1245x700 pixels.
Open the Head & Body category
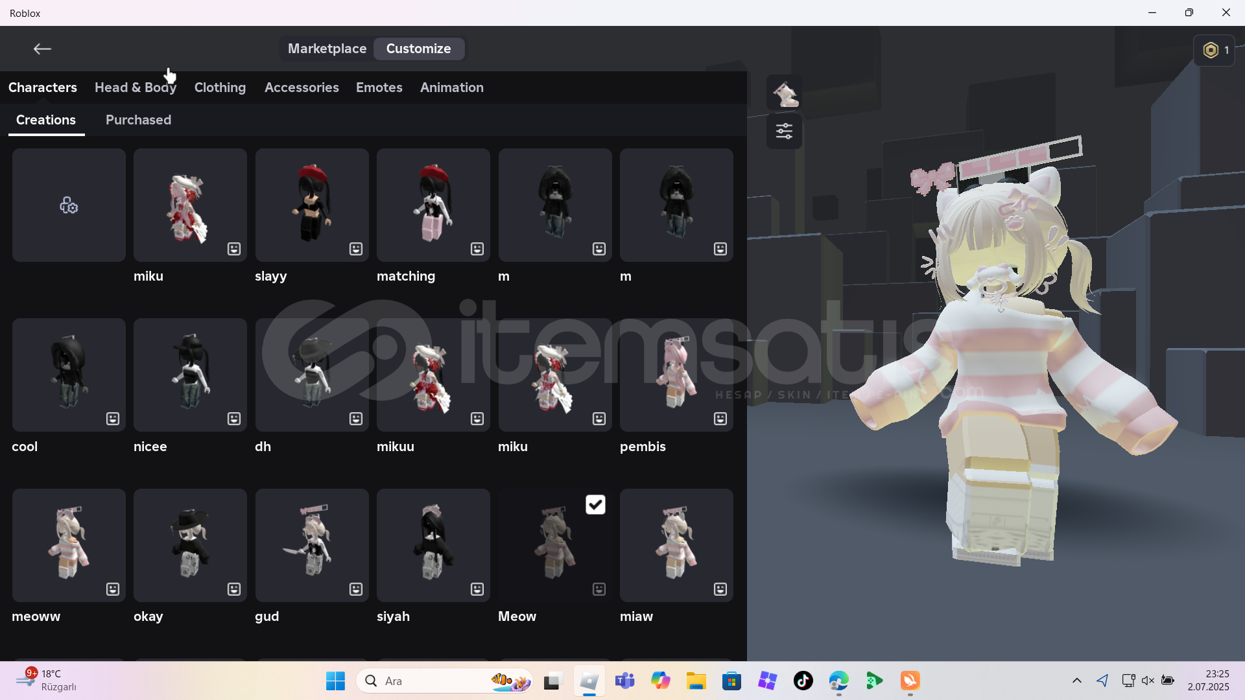pos(136,87)
